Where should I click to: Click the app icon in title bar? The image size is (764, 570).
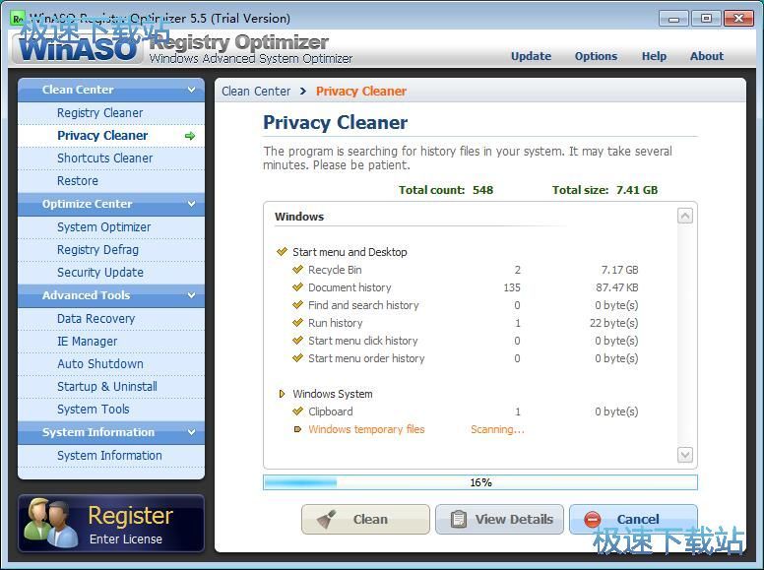click(x=18, y=19)
